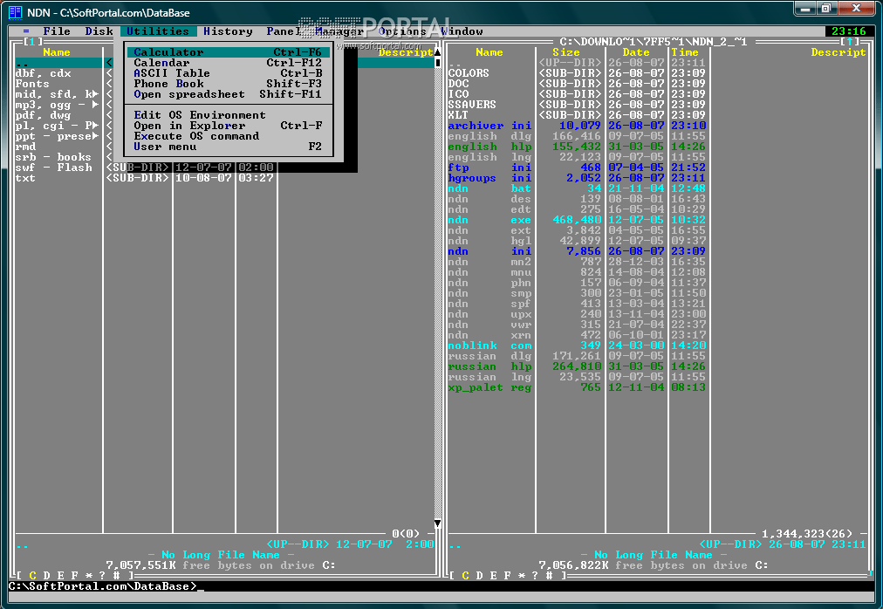
Task: Choose Open in Explorer
Action: point(228,126)
